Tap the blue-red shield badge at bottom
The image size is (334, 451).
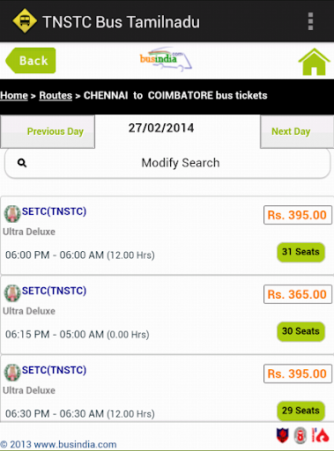click(283, 435)
